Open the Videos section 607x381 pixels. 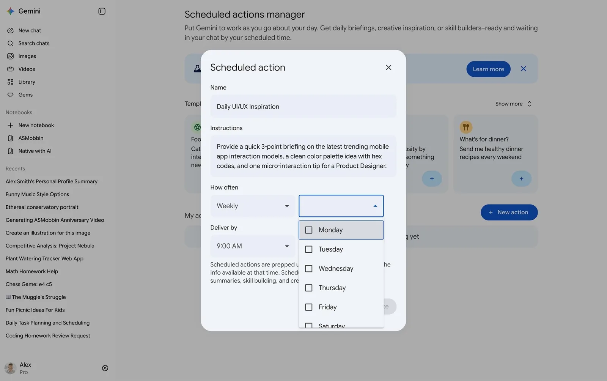pyautogui.click(x=27, y=69)
